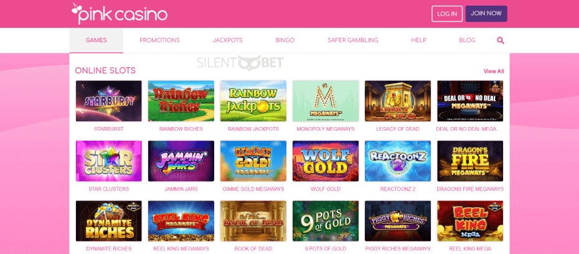Screen dimensions: 579x254
Task: Open the Safer Gambling page
Action: click(x=352, y=40)
